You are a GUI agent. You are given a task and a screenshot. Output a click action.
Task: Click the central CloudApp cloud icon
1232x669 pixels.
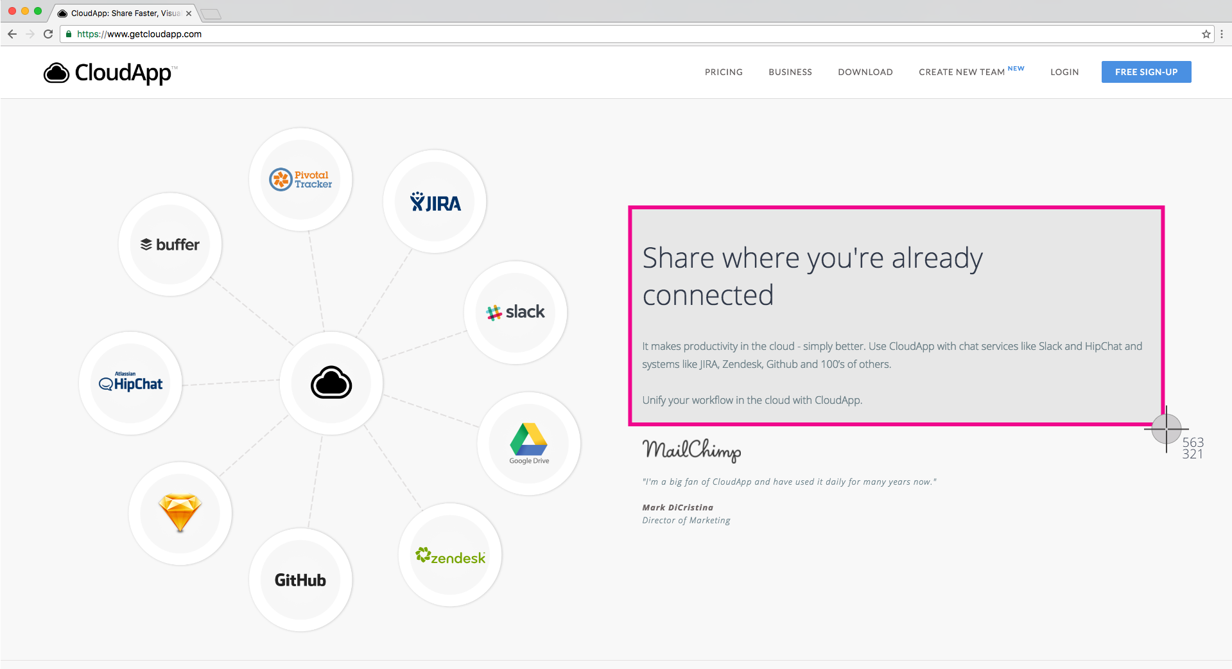point(331,383)
